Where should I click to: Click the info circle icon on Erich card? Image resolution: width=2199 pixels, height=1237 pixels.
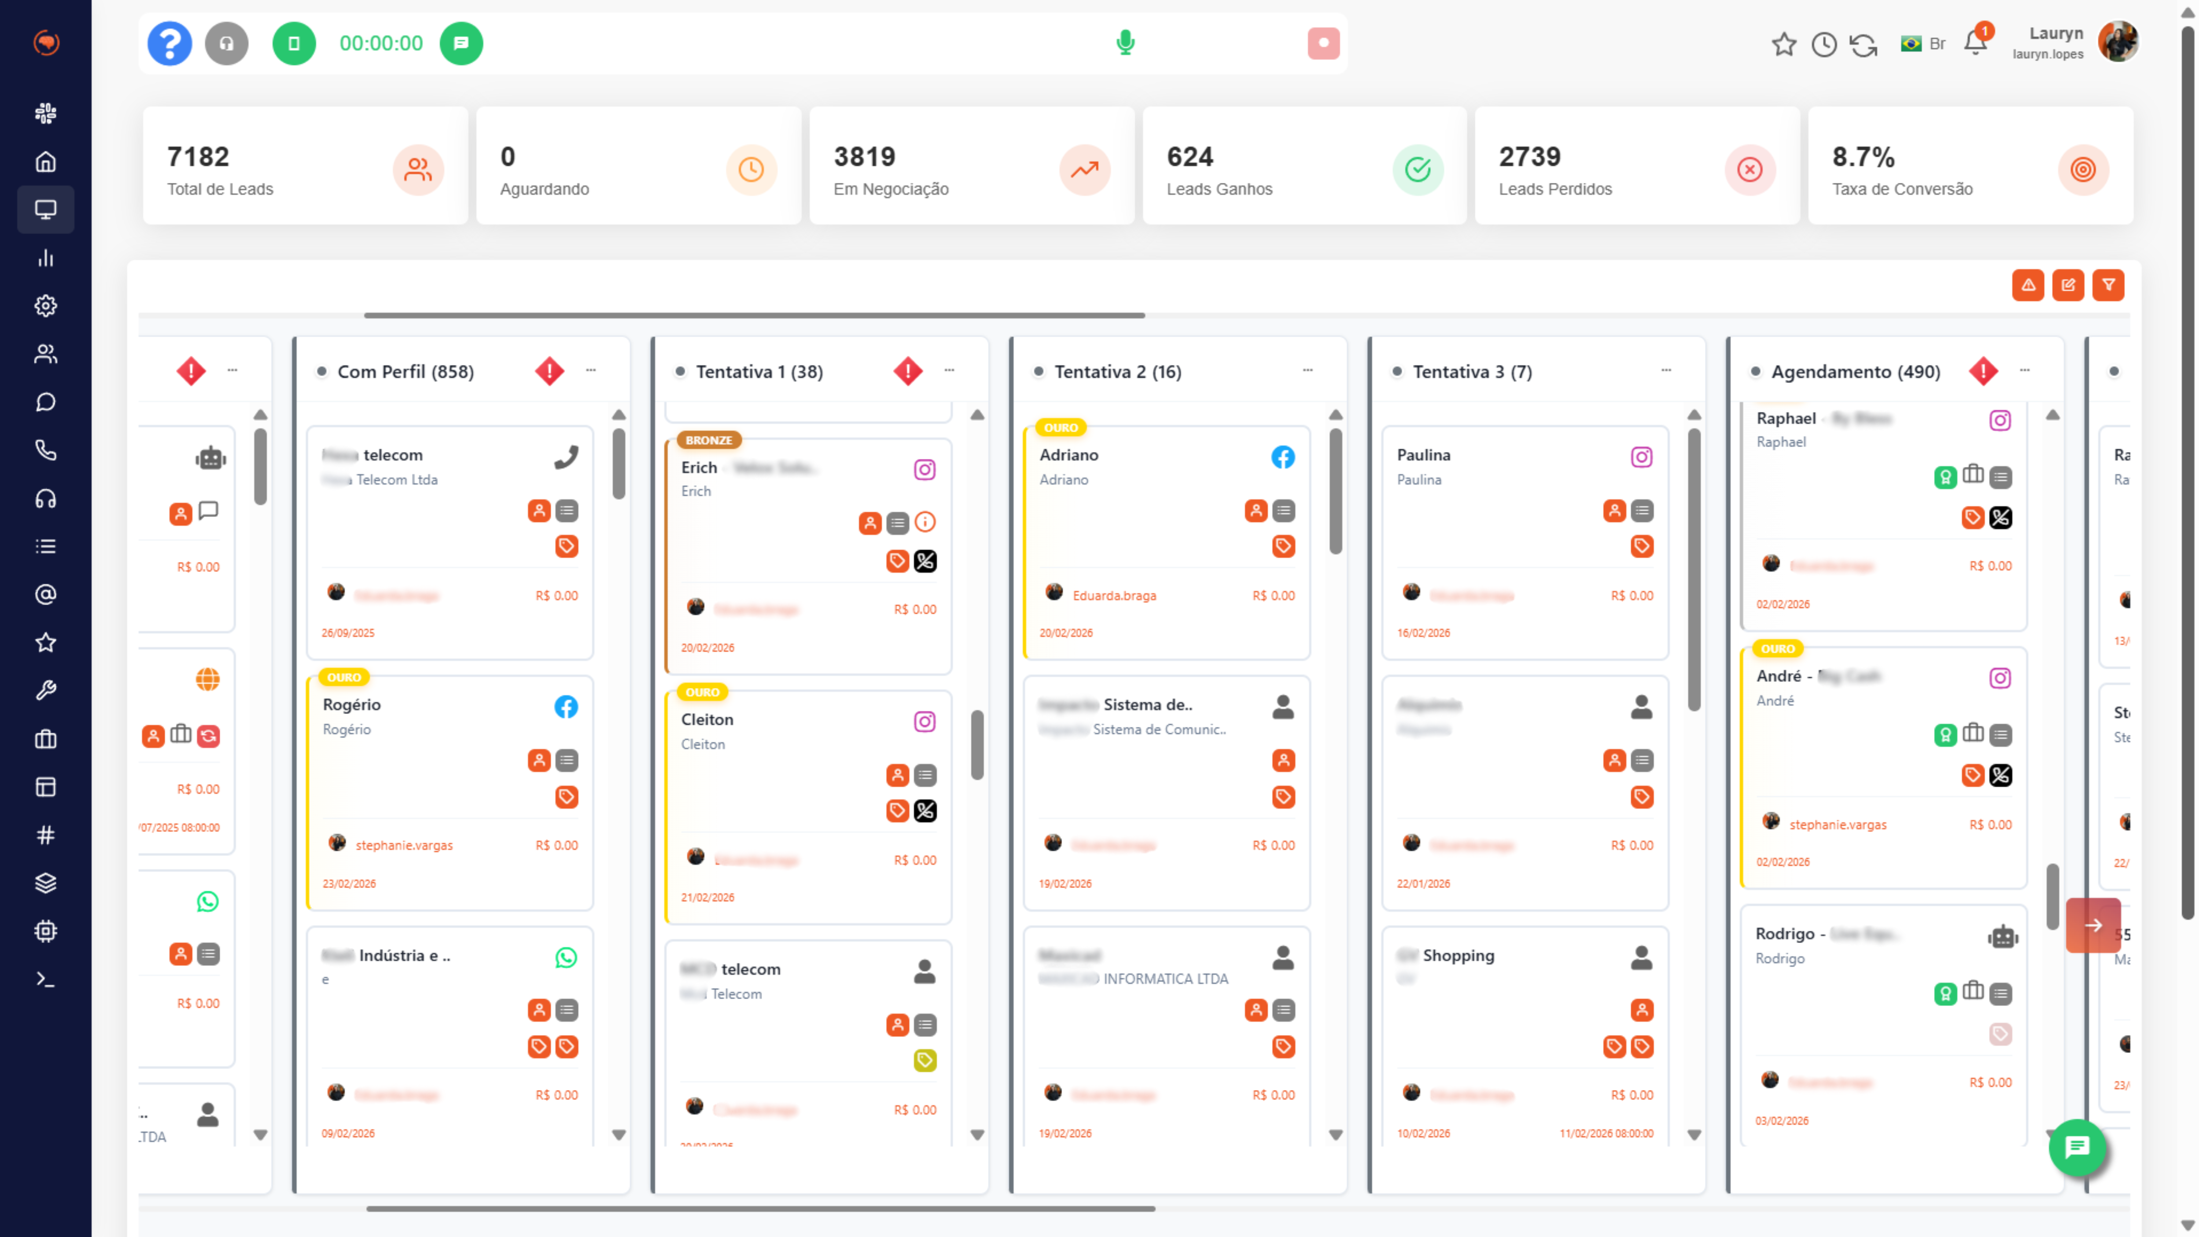(925, 522)
